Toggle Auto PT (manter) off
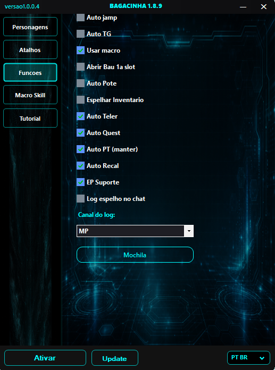 [x=80, y=149]
